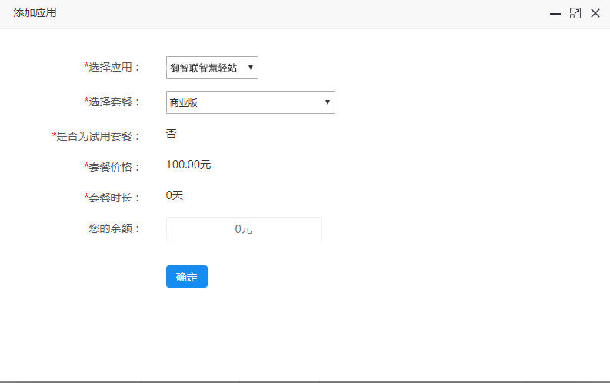
Task: Select the trial package value 否
Action: pyautogui.click(x=171, y=134)
